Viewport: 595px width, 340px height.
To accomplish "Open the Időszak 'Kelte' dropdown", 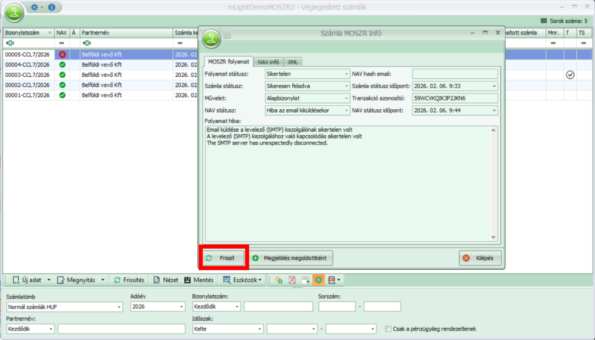I will 228,329.
